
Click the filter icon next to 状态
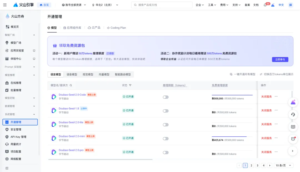tap(130, 85)
